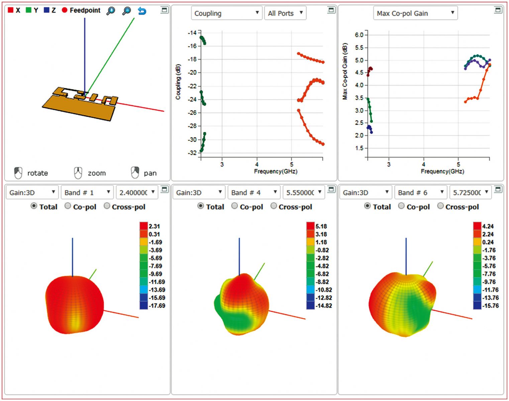Maximize the 3D antenna model panel

click(164, 10)
